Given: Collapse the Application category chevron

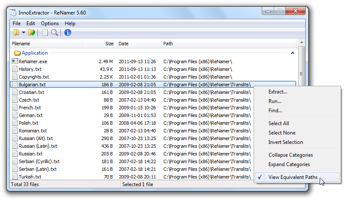Looking at the screenshot, I should tap(292, 53).
